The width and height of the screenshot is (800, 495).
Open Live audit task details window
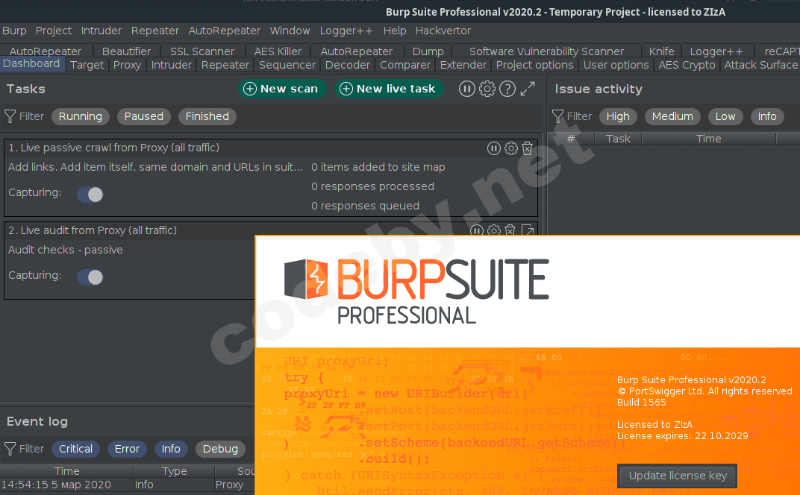click(x=528, y=230)
